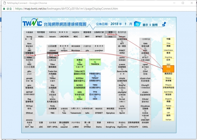
Task: Select the AT & T ISP cell
Action: click(145, 55)
